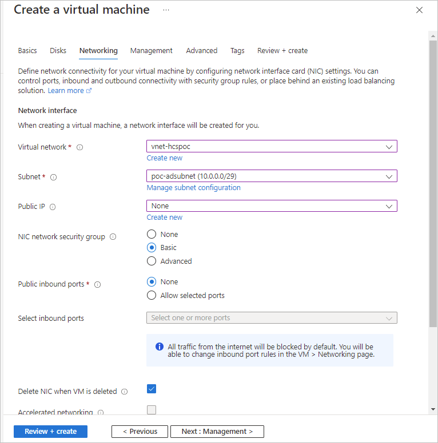Switch to Tags tab
This screenshot has width=438, height=443.
pyautogui.click(x=237, y=51)
